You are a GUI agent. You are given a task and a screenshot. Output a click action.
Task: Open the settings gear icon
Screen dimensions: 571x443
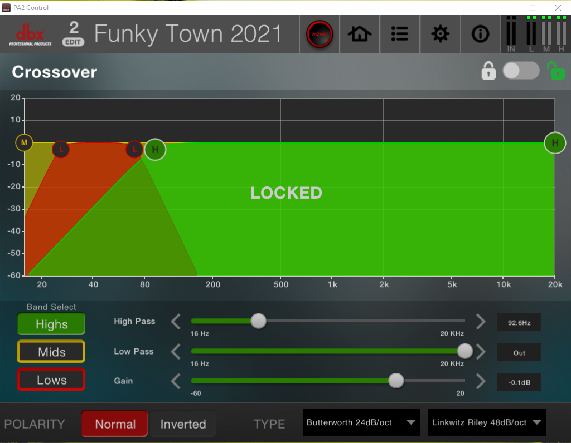(x=440, y=34)
